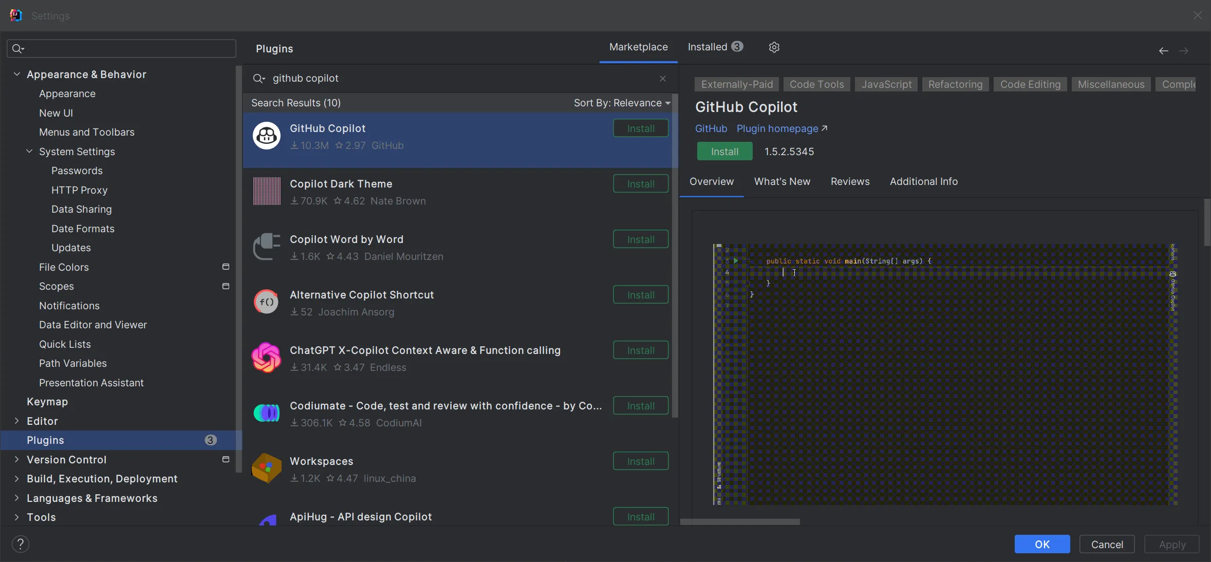The width and height of the screenshot is (1211, 562).
Task: Click the Scopes project-level icon
Action: tap(226, 286)
